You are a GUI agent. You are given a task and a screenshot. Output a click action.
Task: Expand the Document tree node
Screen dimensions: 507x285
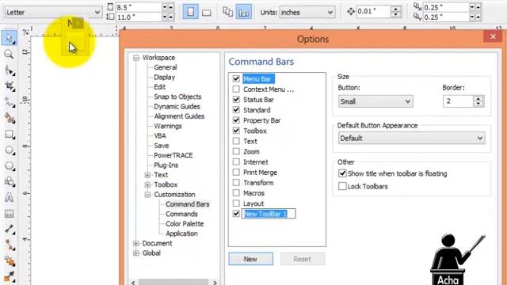[x=136, y=243]
